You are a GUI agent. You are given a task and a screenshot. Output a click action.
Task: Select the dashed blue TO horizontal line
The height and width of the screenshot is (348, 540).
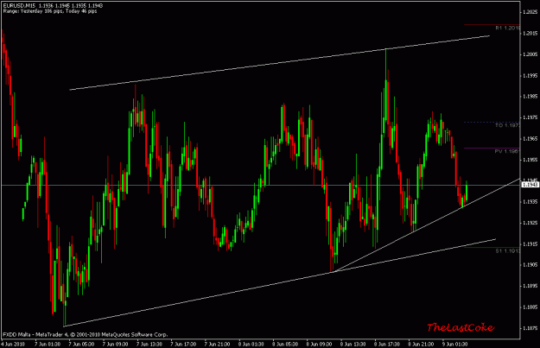click(492, 122)
